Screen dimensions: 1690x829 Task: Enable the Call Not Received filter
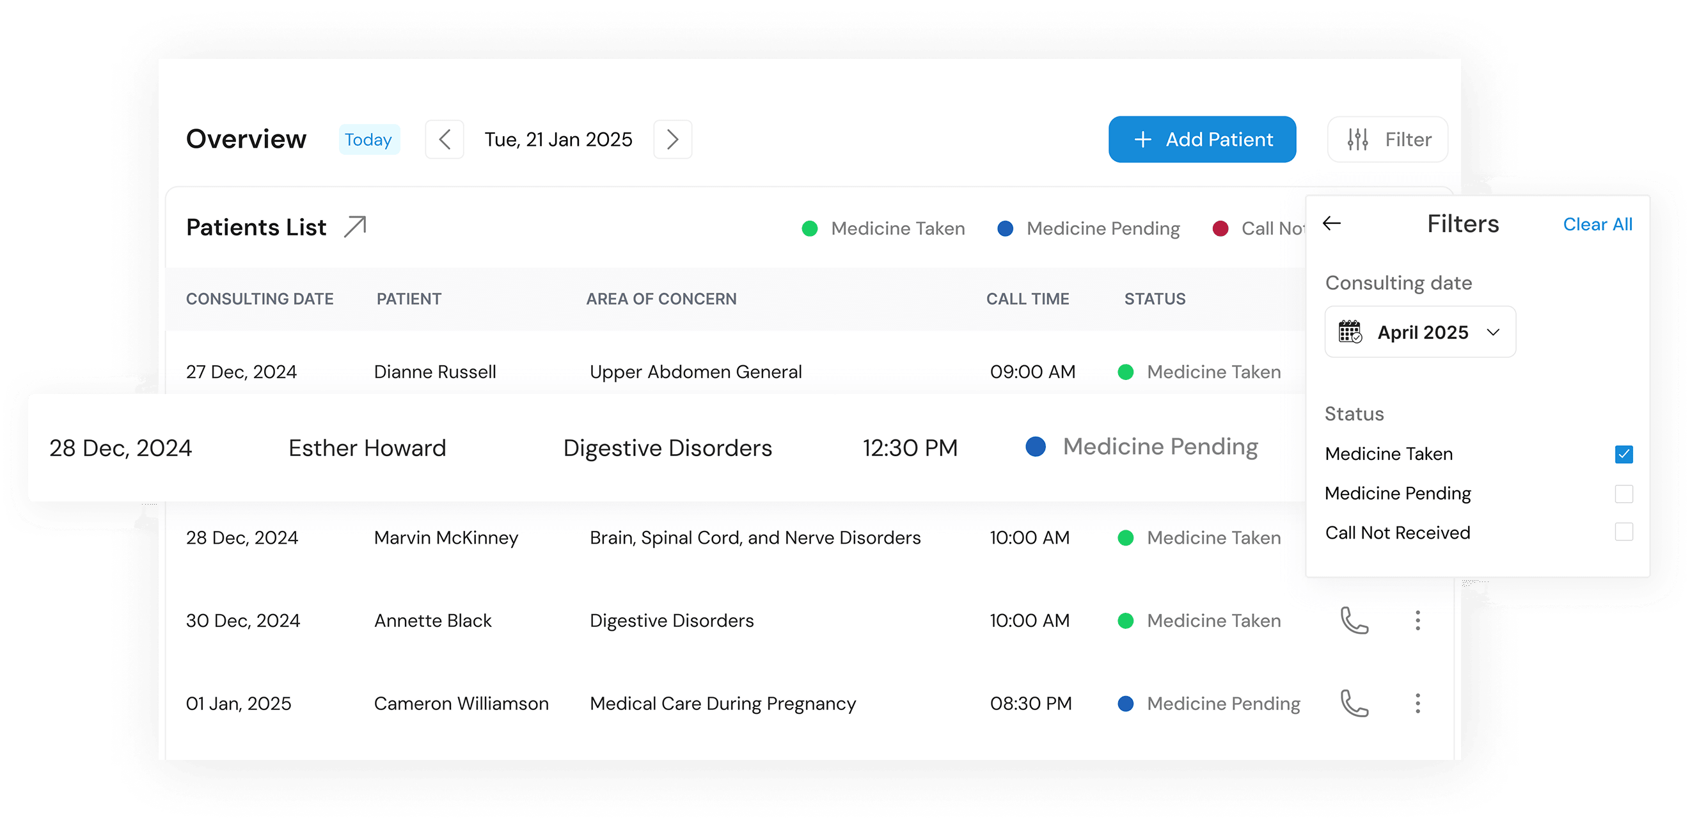[x=1623, y=533]
